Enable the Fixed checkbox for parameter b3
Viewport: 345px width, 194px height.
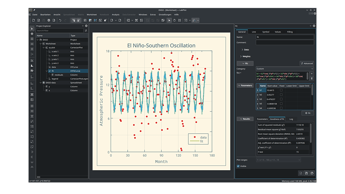pos(281,99)
